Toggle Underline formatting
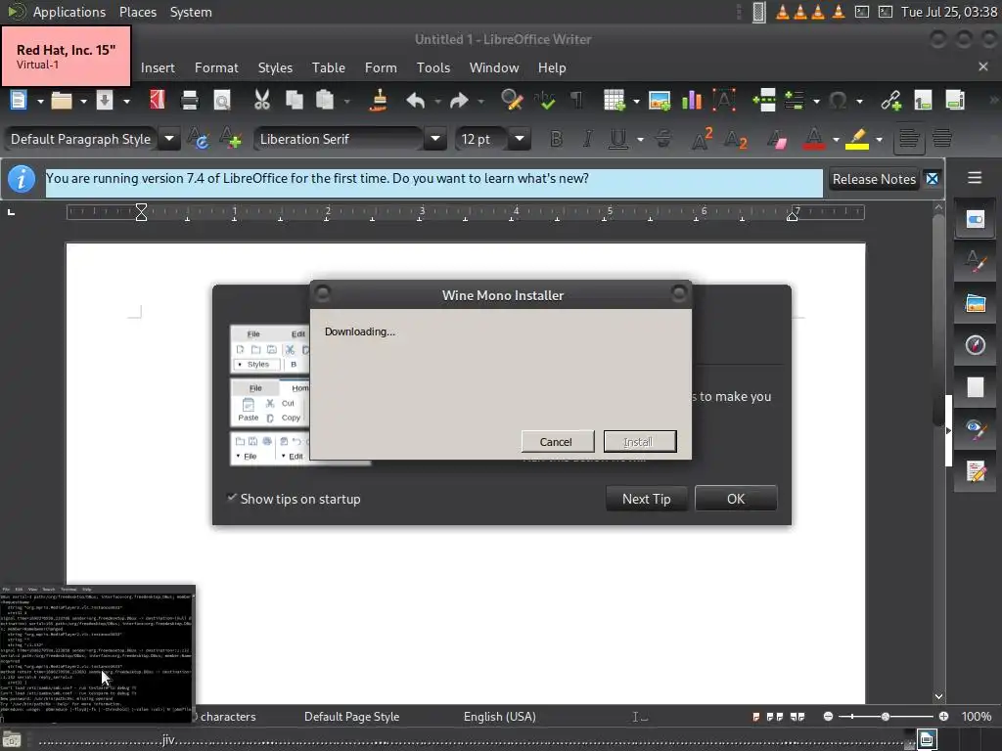This screenshot has width=1002, height=751. (618, 139)
